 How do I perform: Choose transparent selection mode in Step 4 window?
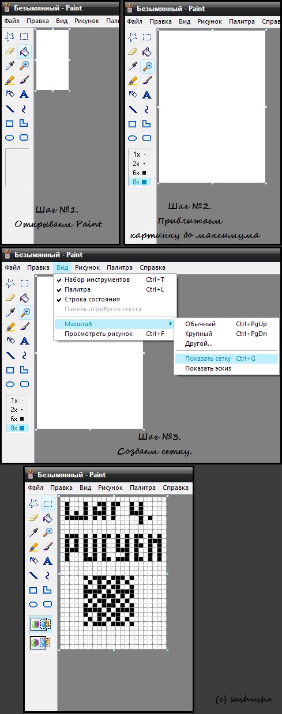point(40,643)
